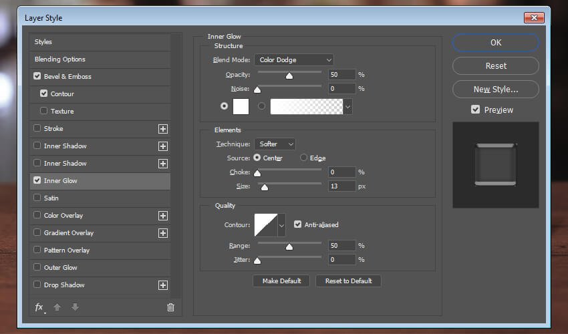Toggle the Anti-aliased checkbox
The width and height of the screenshot is (568, 334).
click(x=298, y=224)
